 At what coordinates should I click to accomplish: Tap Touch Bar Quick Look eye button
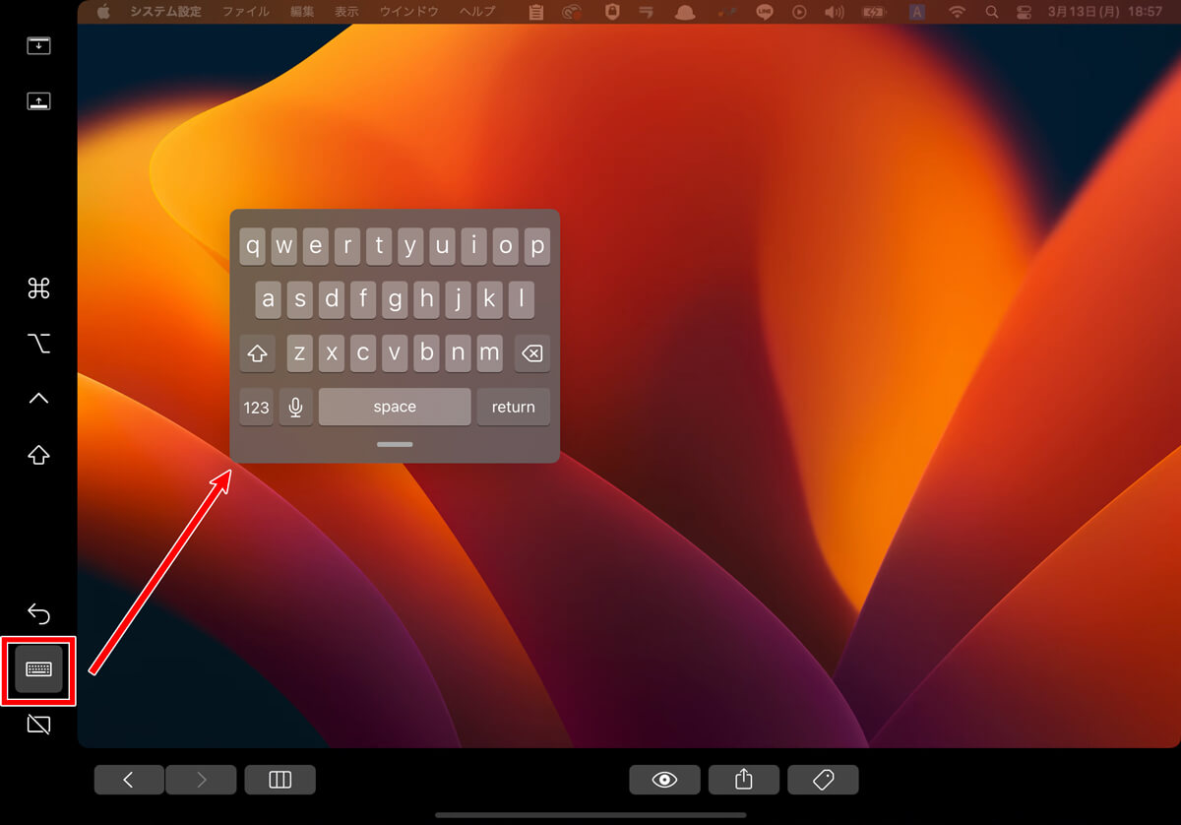665,780
